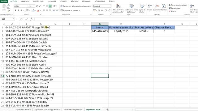The height and width of the screenshot is (111, 198).
Task: Increase indent in Alignement group
Action: [57, 10]
